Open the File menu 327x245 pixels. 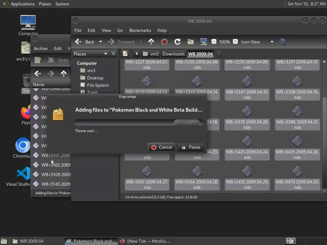(78, 30)
